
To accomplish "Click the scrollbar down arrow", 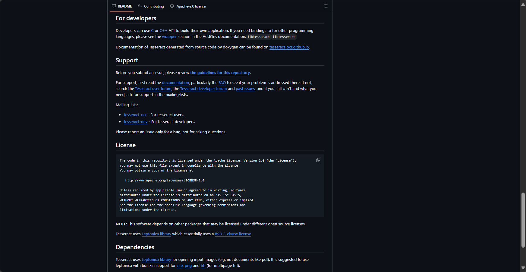I will [523, 268].
